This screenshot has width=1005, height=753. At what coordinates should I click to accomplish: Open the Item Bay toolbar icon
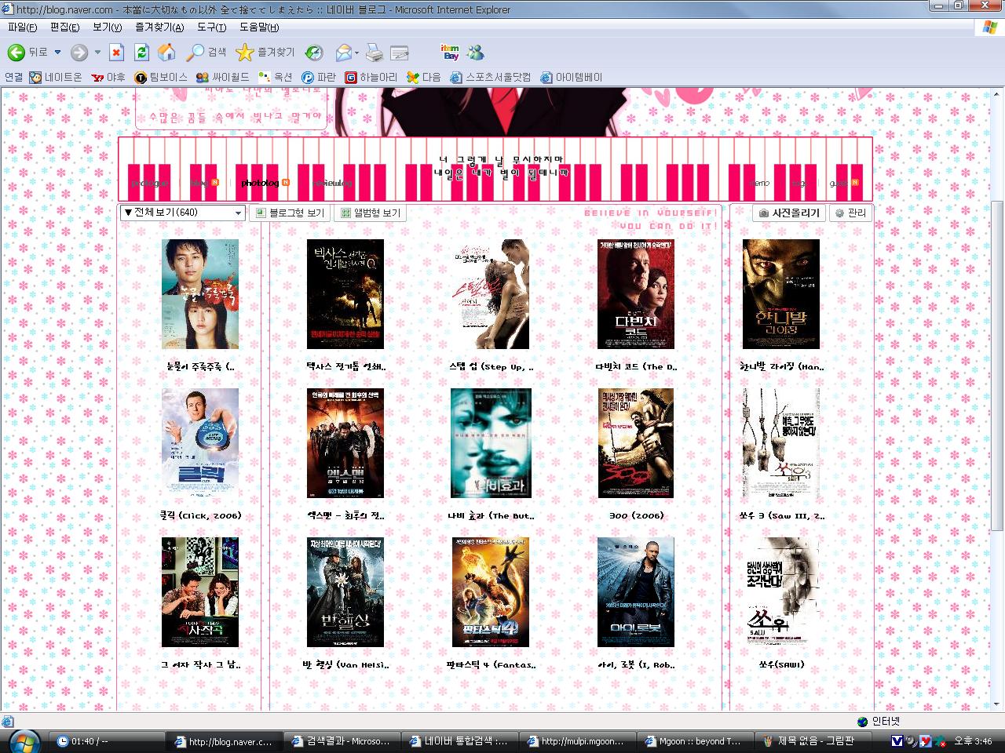(450, 53)
